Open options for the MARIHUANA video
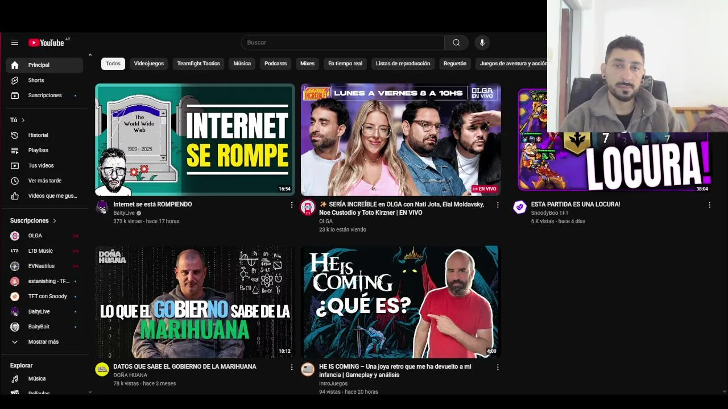Screen dimensions: 728x409 coord(292,368)
